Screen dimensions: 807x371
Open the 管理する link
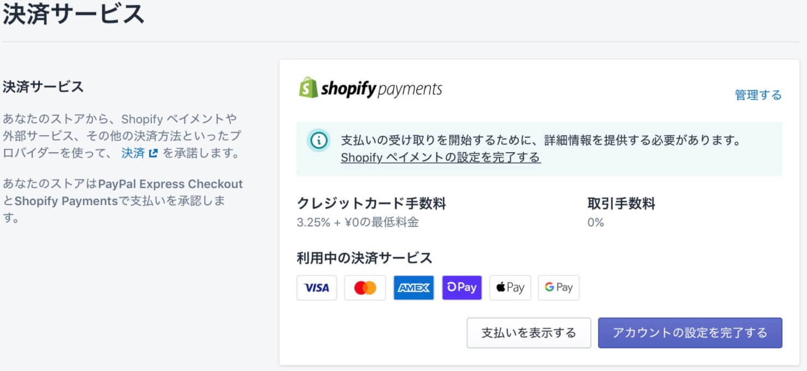pos(758,95)
